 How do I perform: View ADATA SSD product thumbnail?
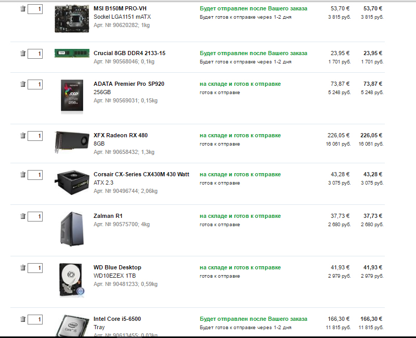72,97
